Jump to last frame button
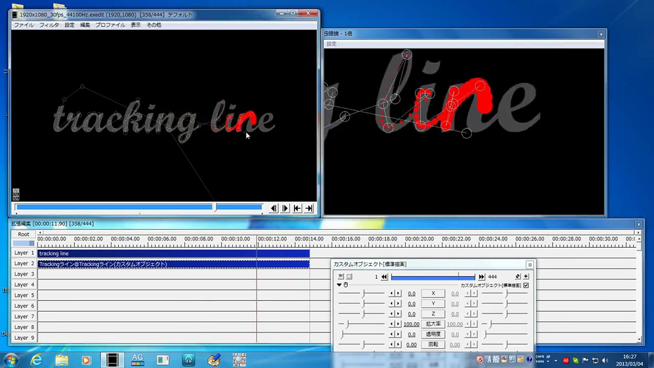The width and height of the screenshot is (654, 368). 309,208
